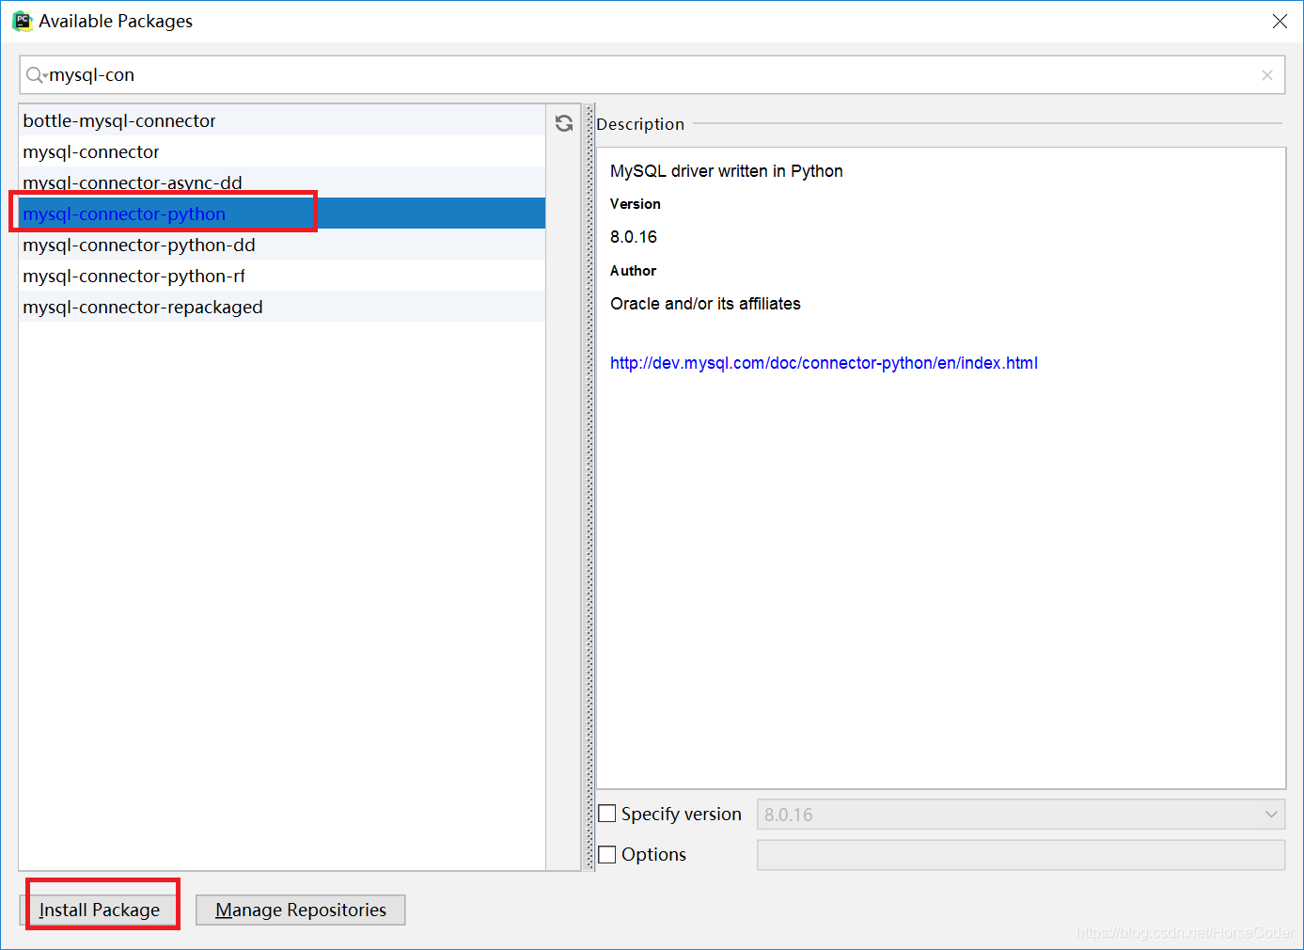The width and height of the screenshot is (1304, 950).
Task: Close the Available Packages dialog
Action: (1280, 21)
